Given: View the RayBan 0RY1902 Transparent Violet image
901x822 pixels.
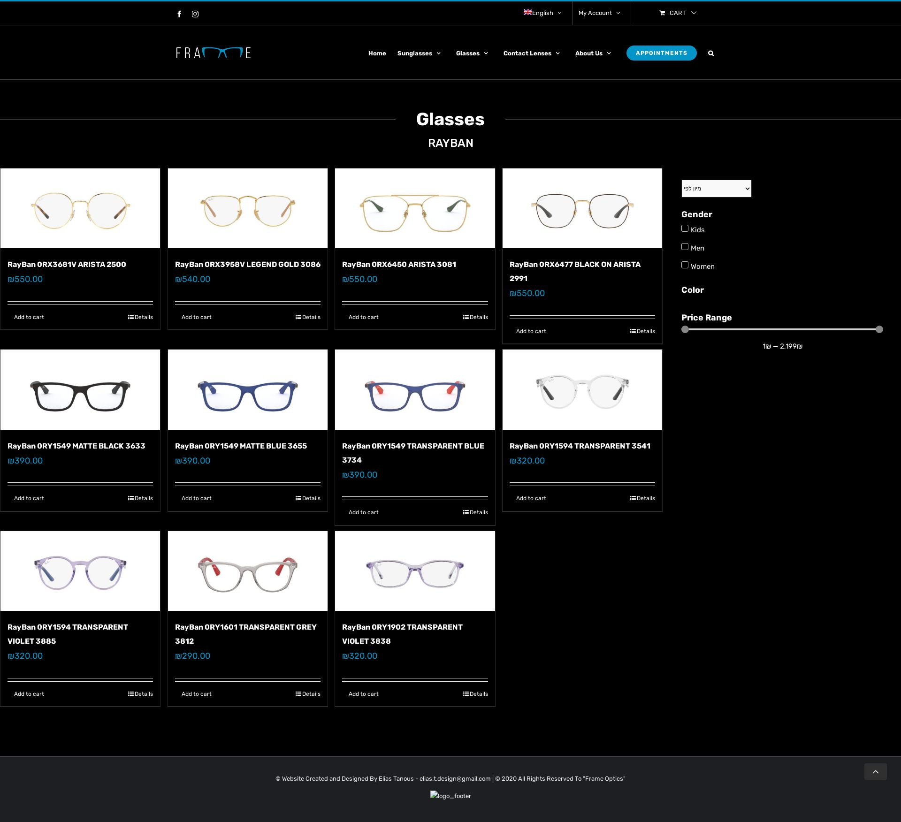Looking at the screenshot, I should 415,571.
